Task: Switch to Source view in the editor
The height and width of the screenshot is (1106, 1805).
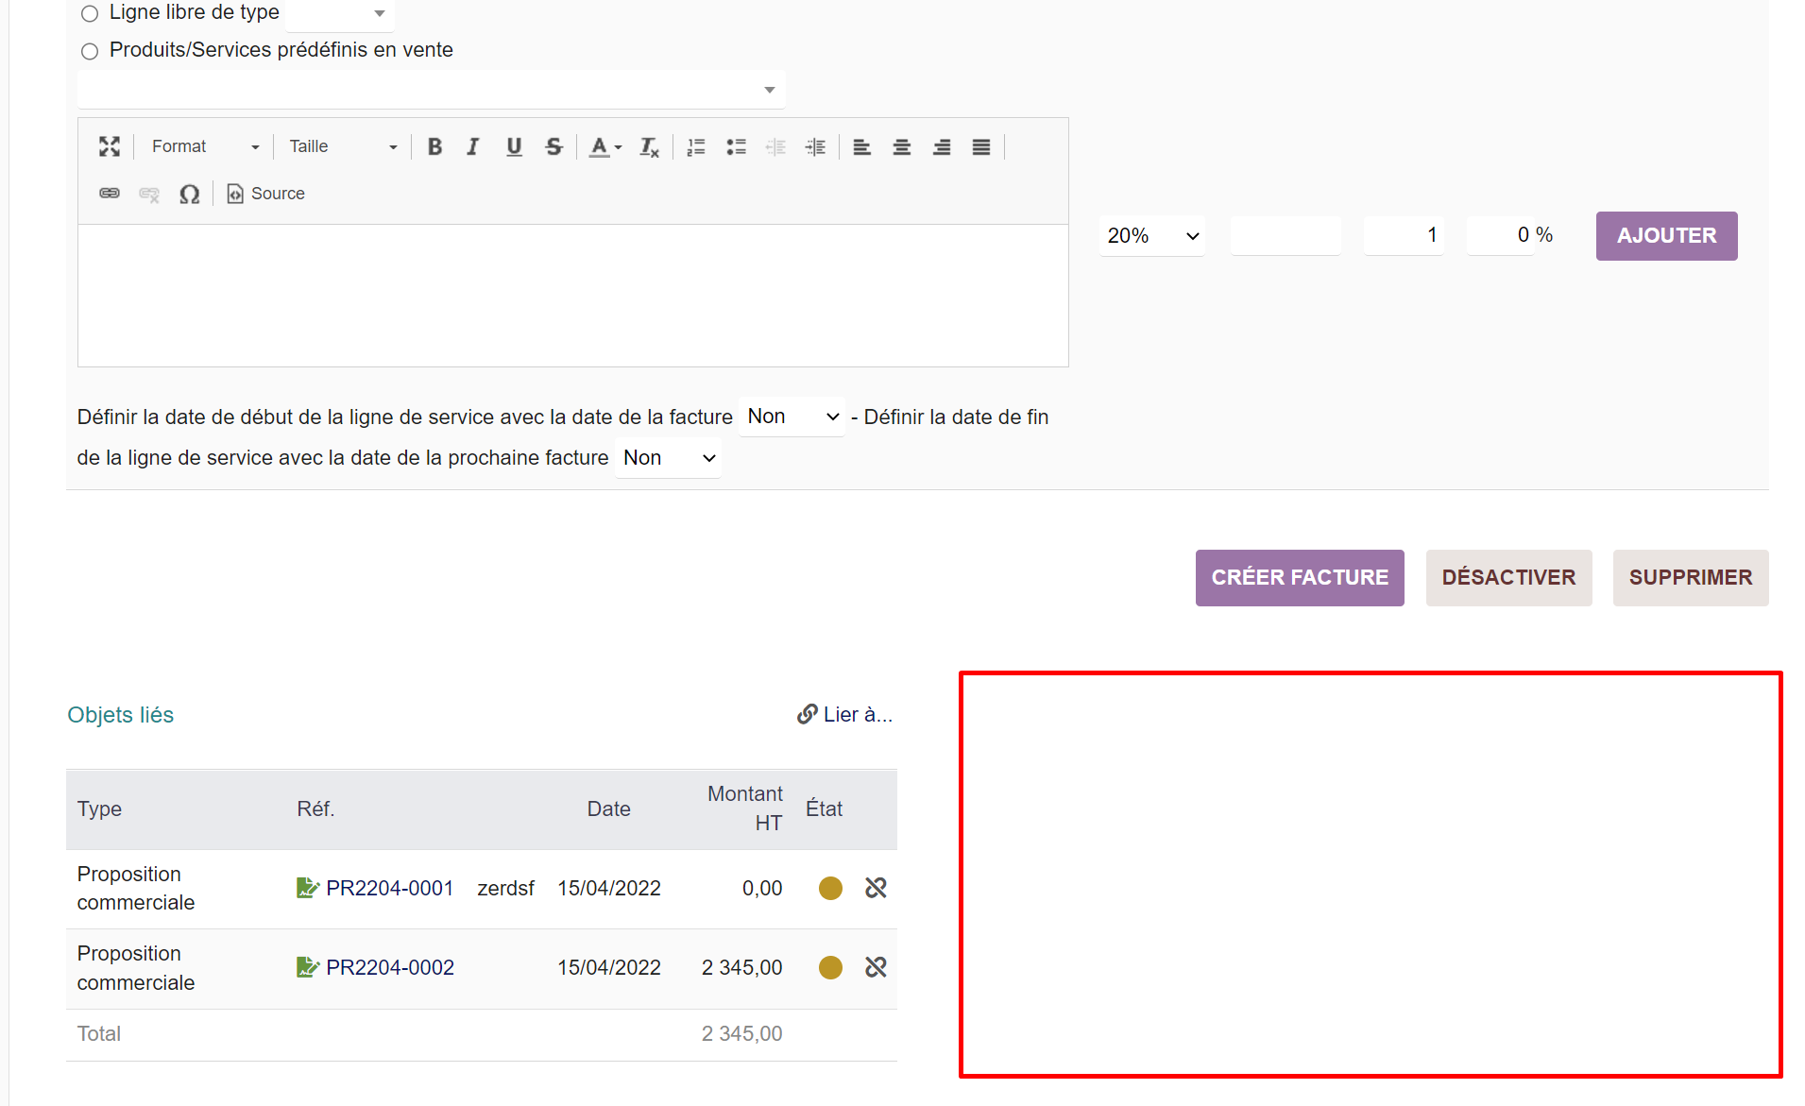Action: (x=266, y=194)
